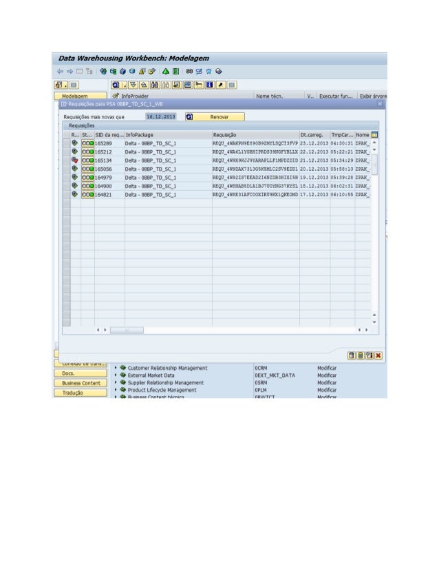Click the InfoPackage column header
Image resolution: width=439 pixels, height=569 pixels.
click(168, 134)
